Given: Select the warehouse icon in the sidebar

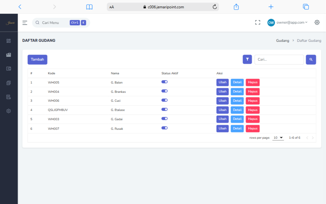Looking at the screenshot, I should click(x=9, y=55).
